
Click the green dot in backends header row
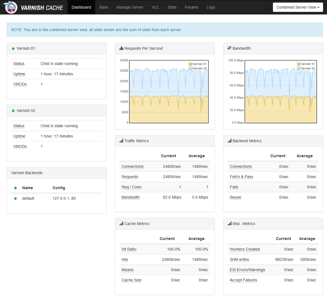coord(16,188)
